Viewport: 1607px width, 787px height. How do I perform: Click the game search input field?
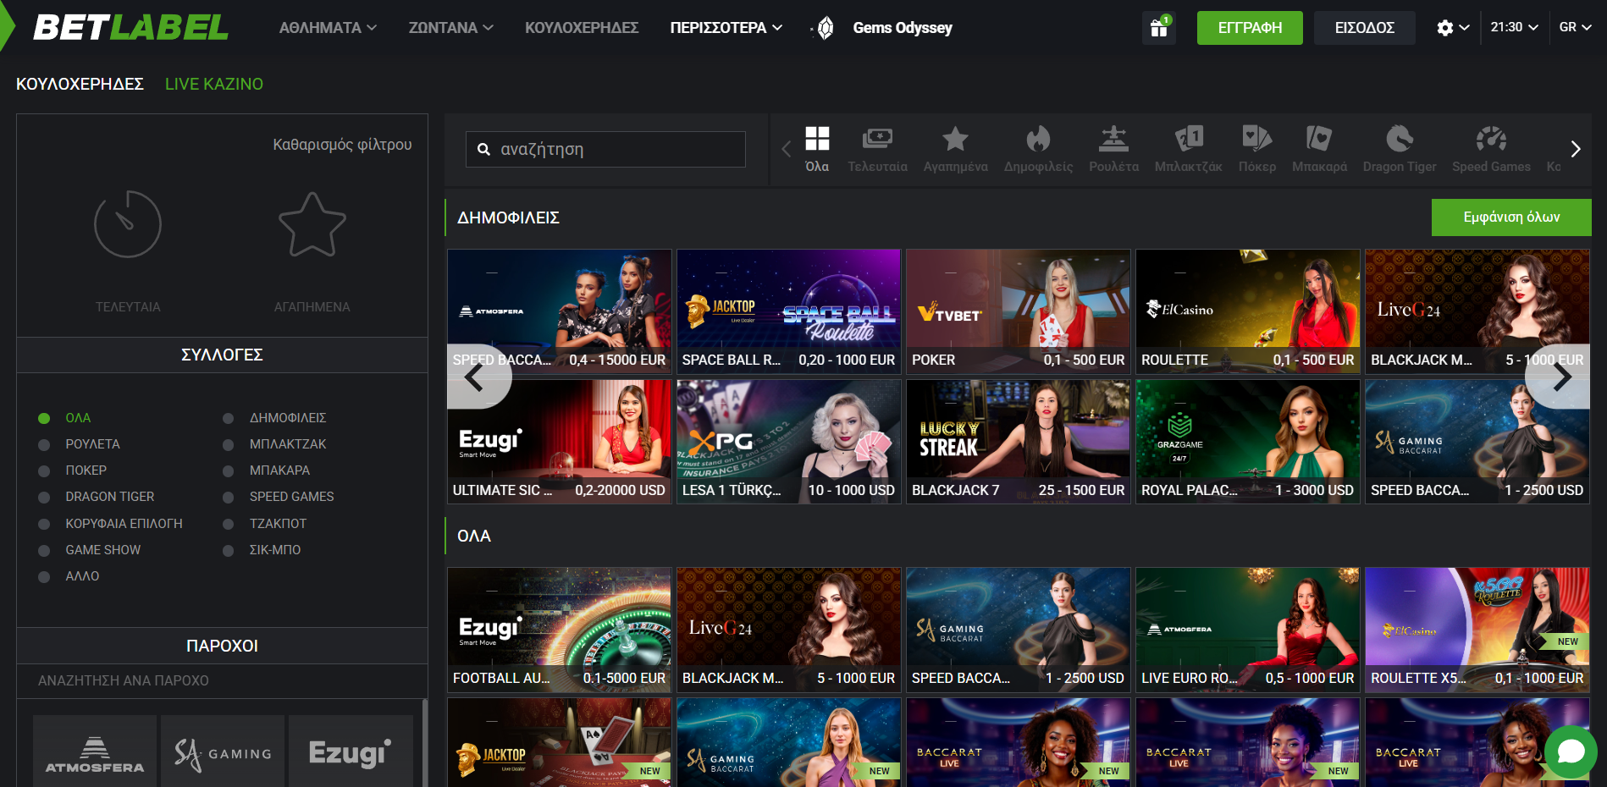pos(605,149)
